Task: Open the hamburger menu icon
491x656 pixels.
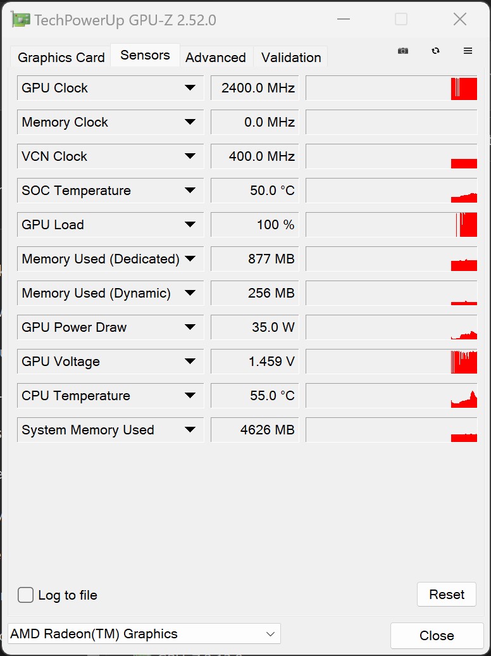Action: (468, 51)
